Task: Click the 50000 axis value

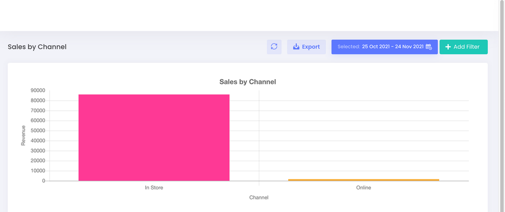Action: (x=38, y=131)
